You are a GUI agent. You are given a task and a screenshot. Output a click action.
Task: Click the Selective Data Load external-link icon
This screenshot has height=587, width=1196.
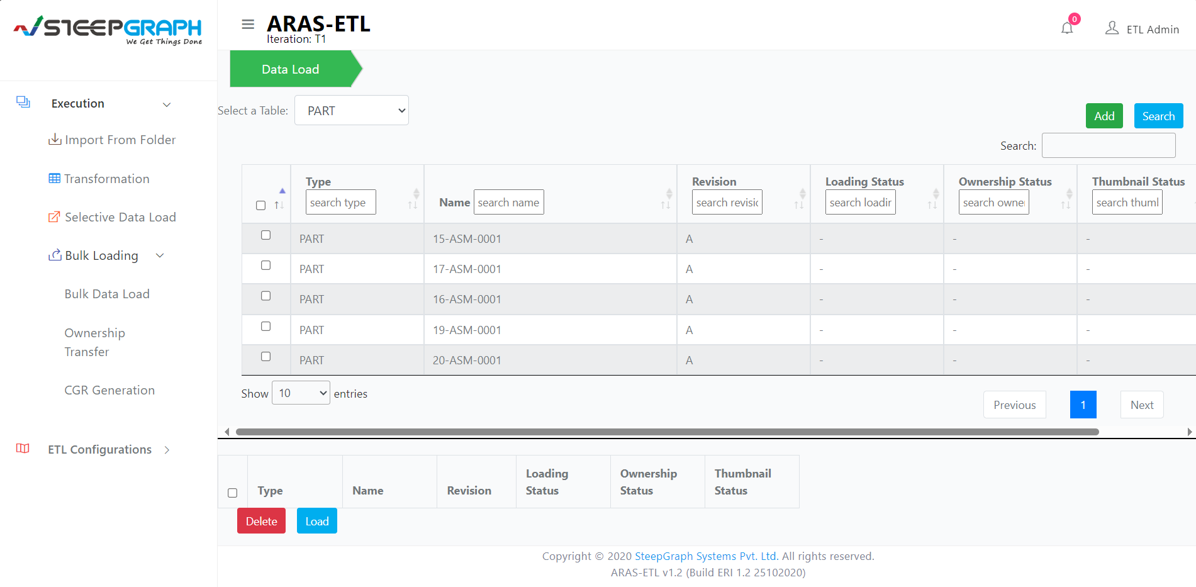click(x=54, y=216)
